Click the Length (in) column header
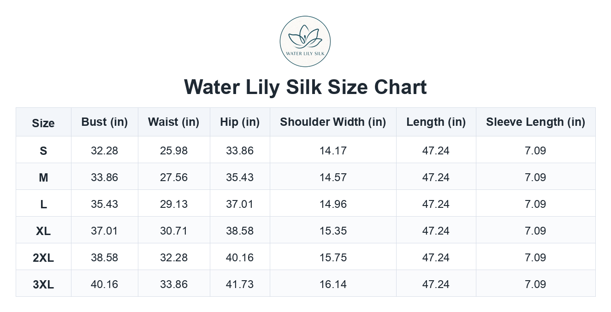 [x=436, y=122]
